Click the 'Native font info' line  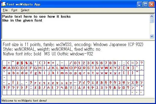coord(48,54)
